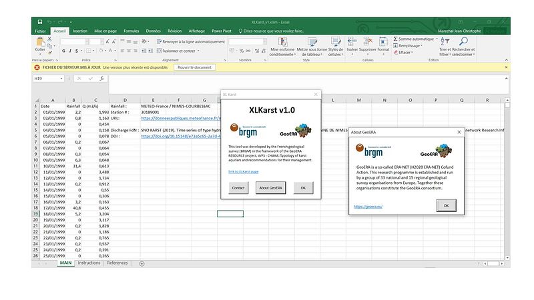Click the Dites-nous search box
This screenshot has height=300, width=534.
tap(271, 31)
